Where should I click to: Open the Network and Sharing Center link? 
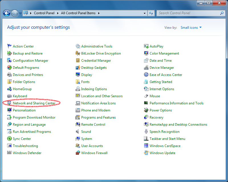(34, 103)
